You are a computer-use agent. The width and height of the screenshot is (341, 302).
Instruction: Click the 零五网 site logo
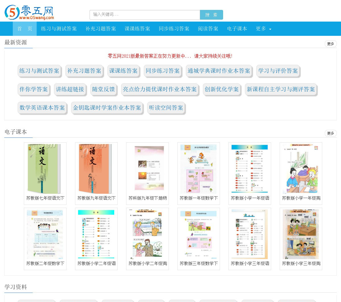coord(29,13)
